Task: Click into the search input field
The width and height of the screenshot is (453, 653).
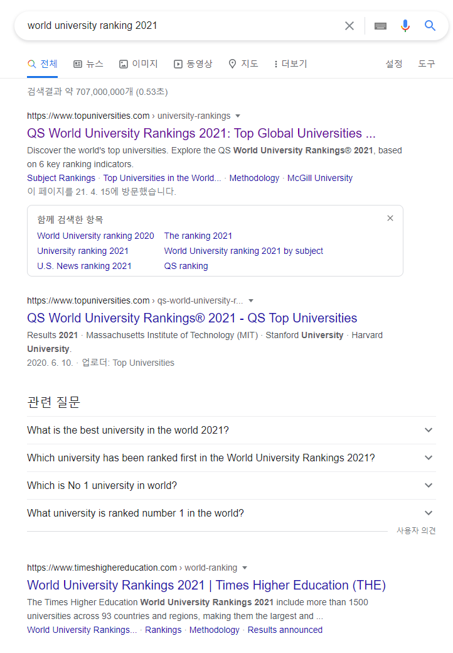Action: coord(183,26)
